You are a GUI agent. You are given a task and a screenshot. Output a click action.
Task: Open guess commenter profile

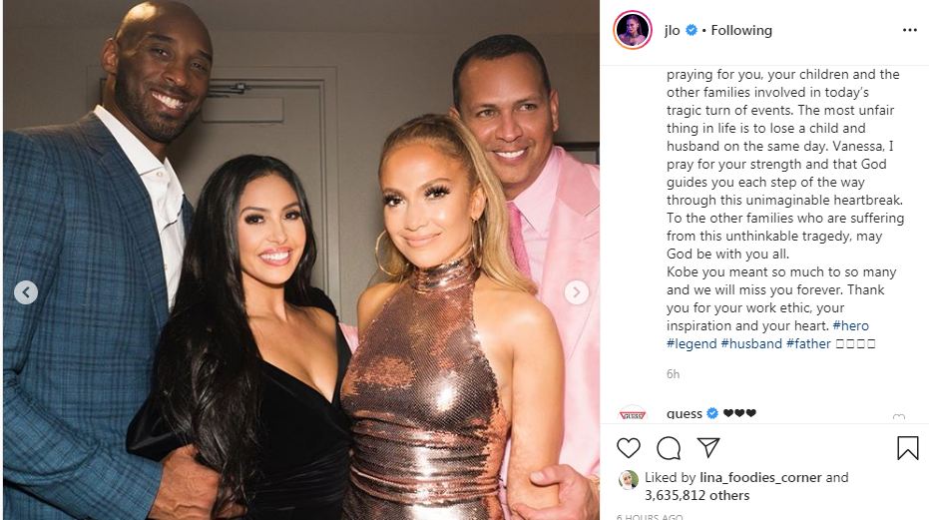[685, 413]
